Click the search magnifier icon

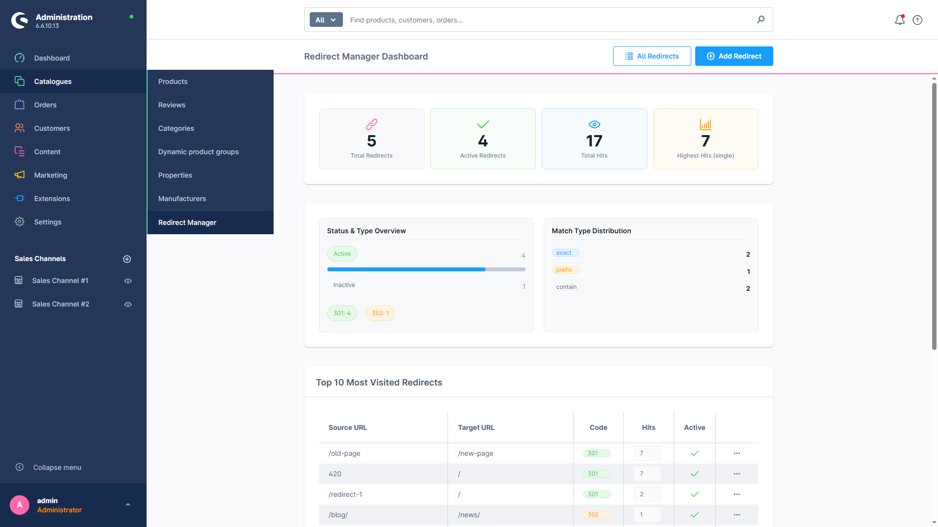pos(761,20)
